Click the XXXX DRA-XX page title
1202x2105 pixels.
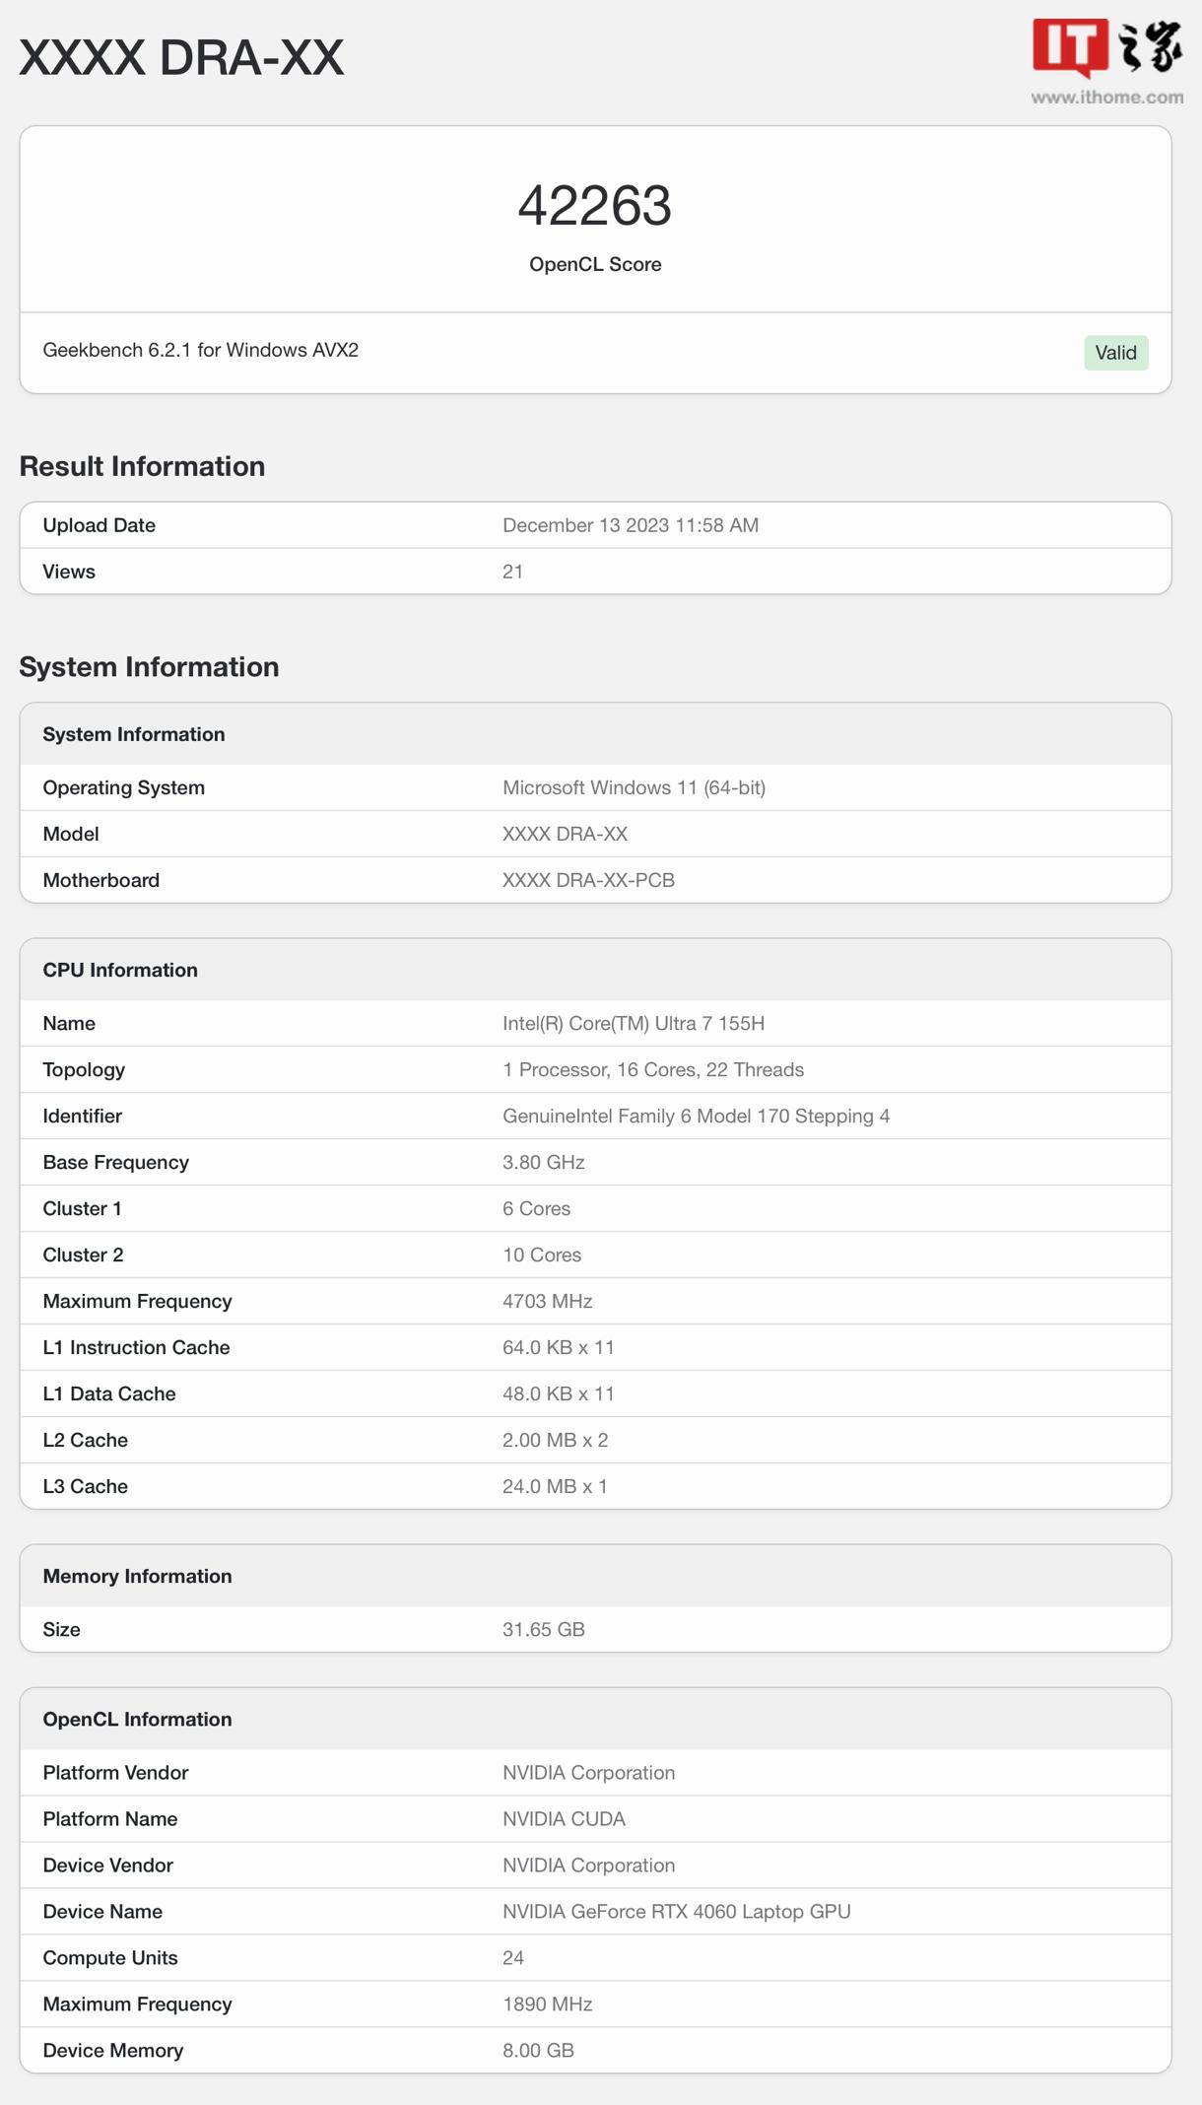[x=181, y=58]
